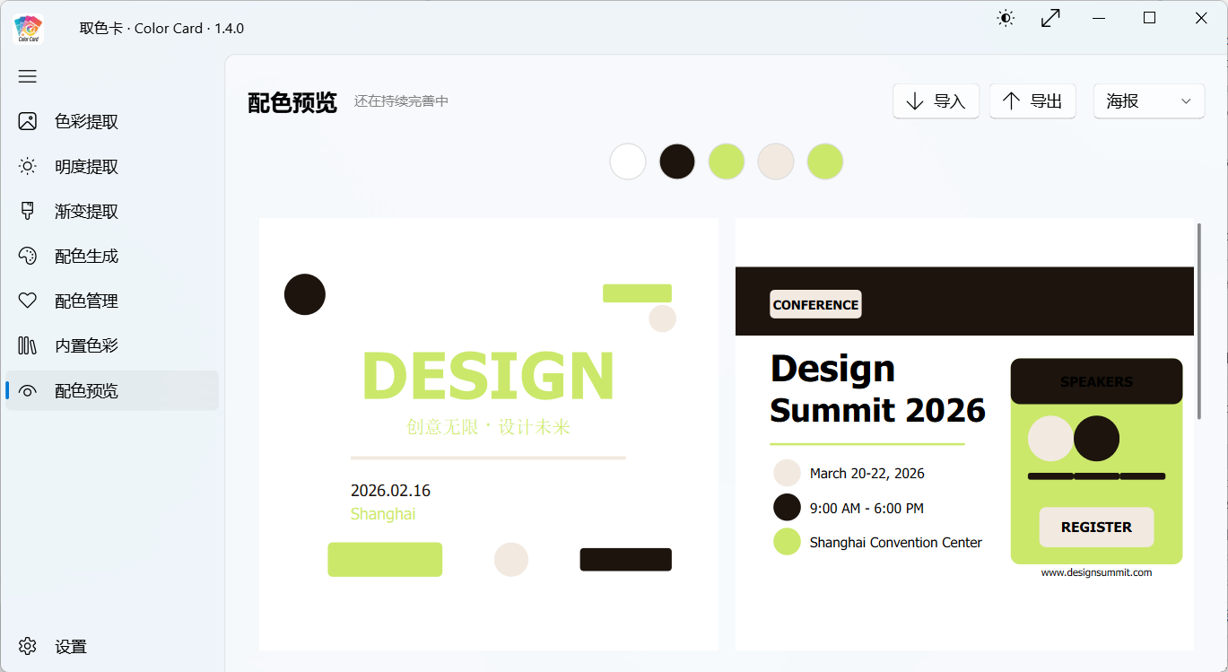Pick the beige color swatch

(x=776, y=161)
